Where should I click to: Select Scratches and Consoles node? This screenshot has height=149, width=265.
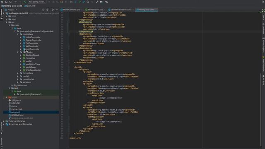click(20, 124)
